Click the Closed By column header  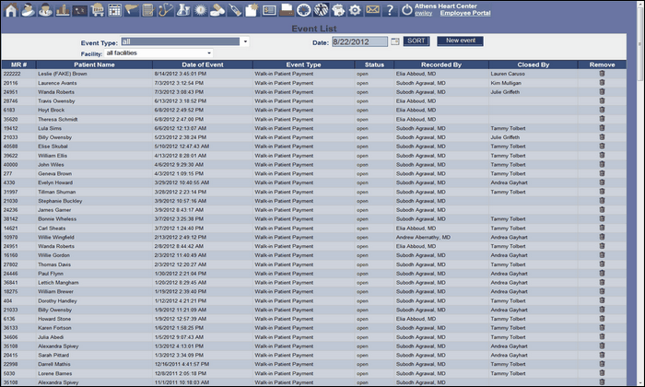click(534, 64)
